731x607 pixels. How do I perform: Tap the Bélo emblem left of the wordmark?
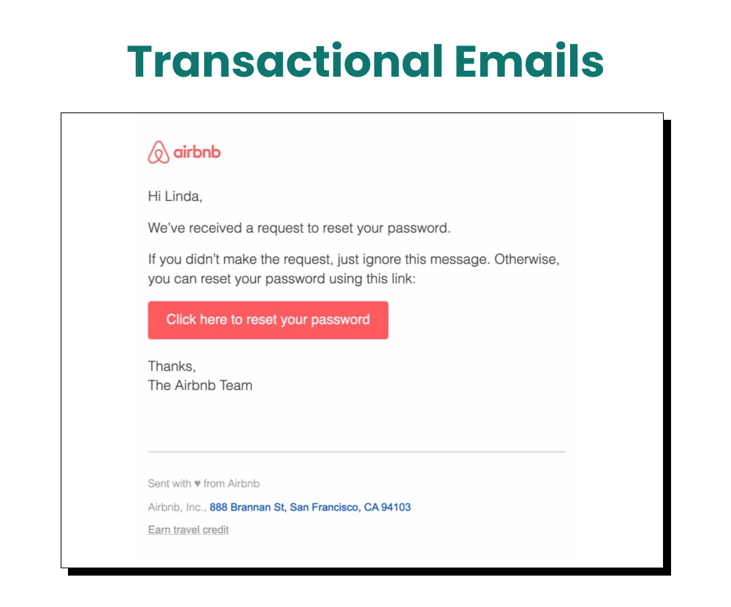click(x=157, y=151)
